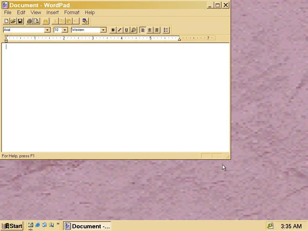Insert Date/Time using toolbar icon
This screenshot has width=308, height=231.
pyautogui.click(x=85, y=21)
